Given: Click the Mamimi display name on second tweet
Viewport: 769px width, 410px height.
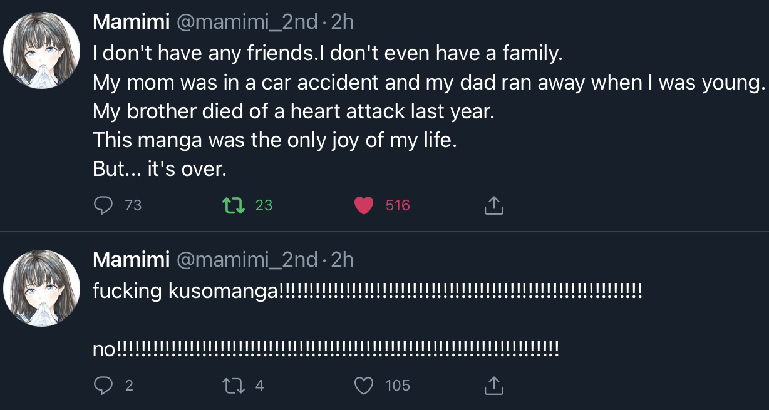Looking at the screenshot, I should (131, 259).
